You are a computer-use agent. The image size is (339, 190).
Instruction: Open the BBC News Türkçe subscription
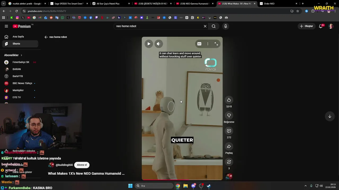tap(20, 83)
